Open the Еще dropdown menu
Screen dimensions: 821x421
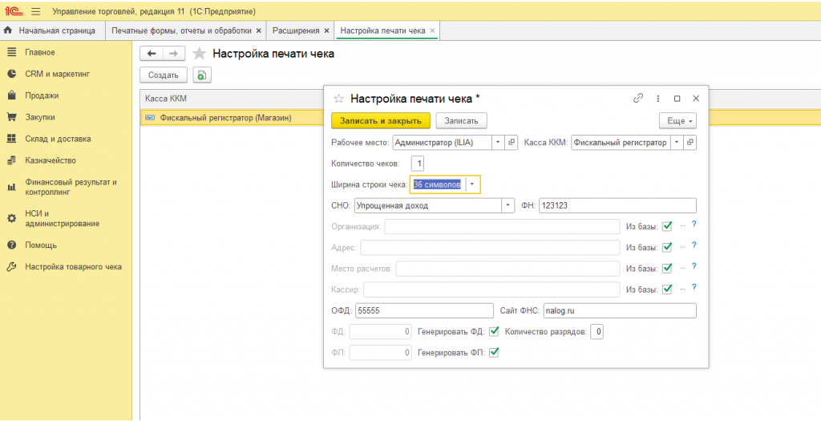(677, 121)
